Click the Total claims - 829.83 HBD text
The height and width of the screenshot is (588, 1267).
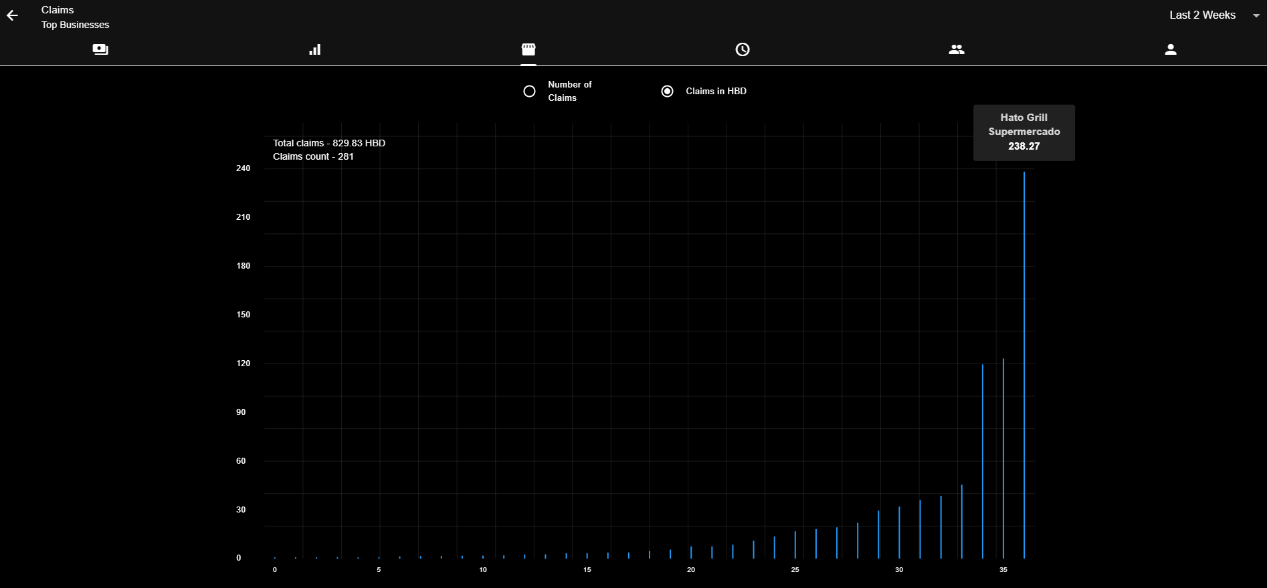pyautogui.click(x=329, y=143)
